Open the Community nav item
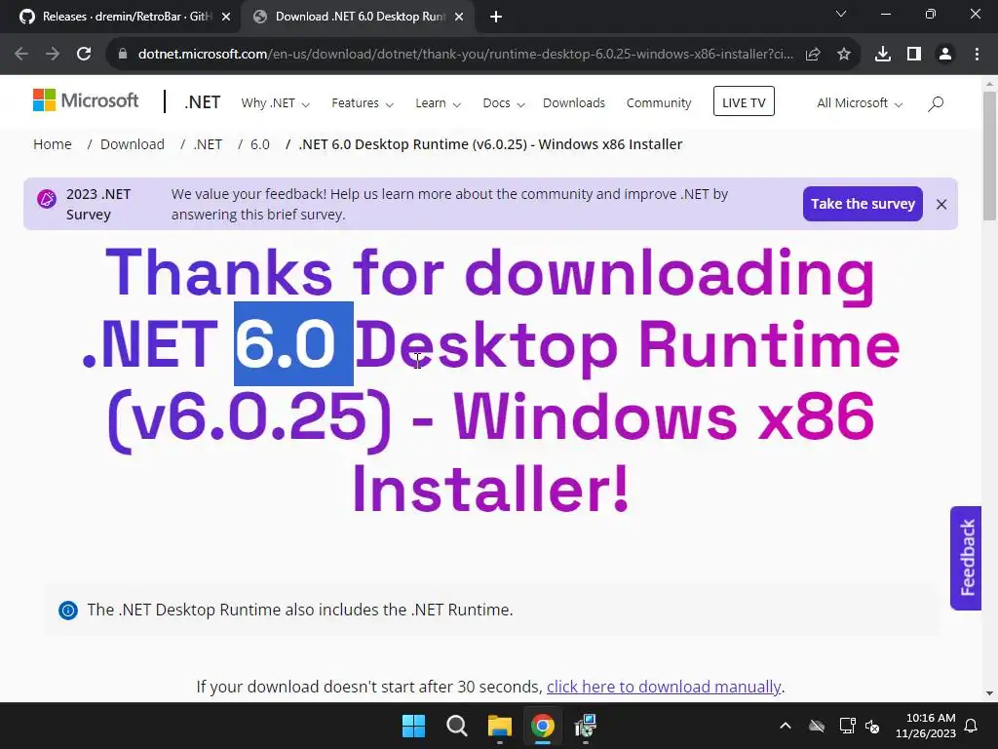This screenshot has height=749, width=998. tap(659, 103)
